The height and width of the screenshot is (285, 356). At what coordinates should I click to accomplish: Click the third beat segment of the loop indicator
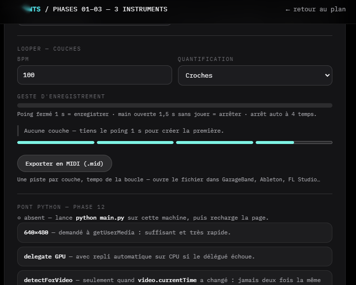(214, 142)
